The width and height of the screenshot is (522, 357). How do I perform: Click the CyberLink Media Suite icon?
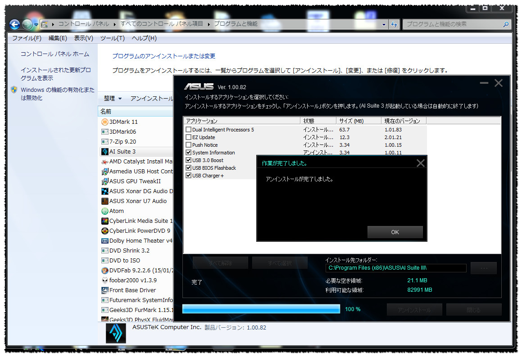pos(104,221)
